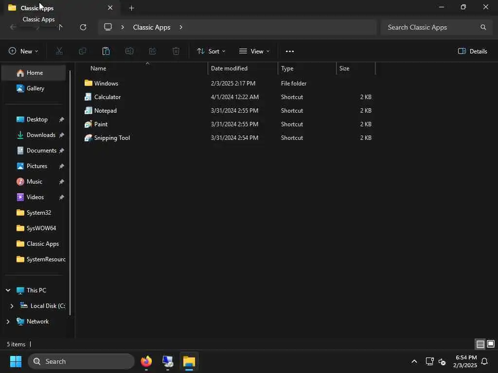Collapse the This PC tree node
This screenshot has height=373, width=498.
click(8, 290)
